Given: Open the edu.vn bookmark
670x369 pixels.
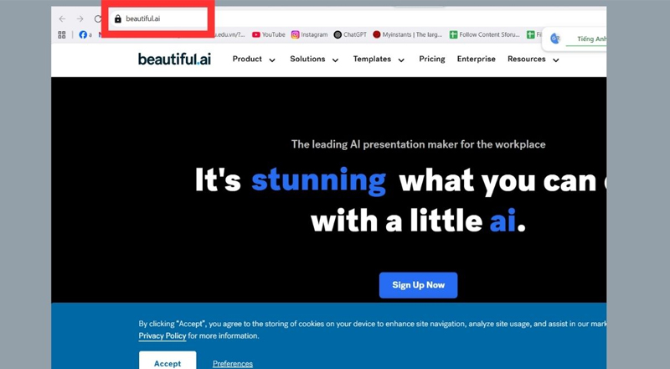Looking at the screenshot, I should click(x=229, y=34).
